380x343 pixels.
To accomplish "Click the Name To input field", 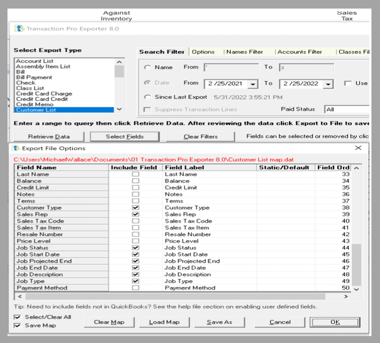I will [307, 67].
